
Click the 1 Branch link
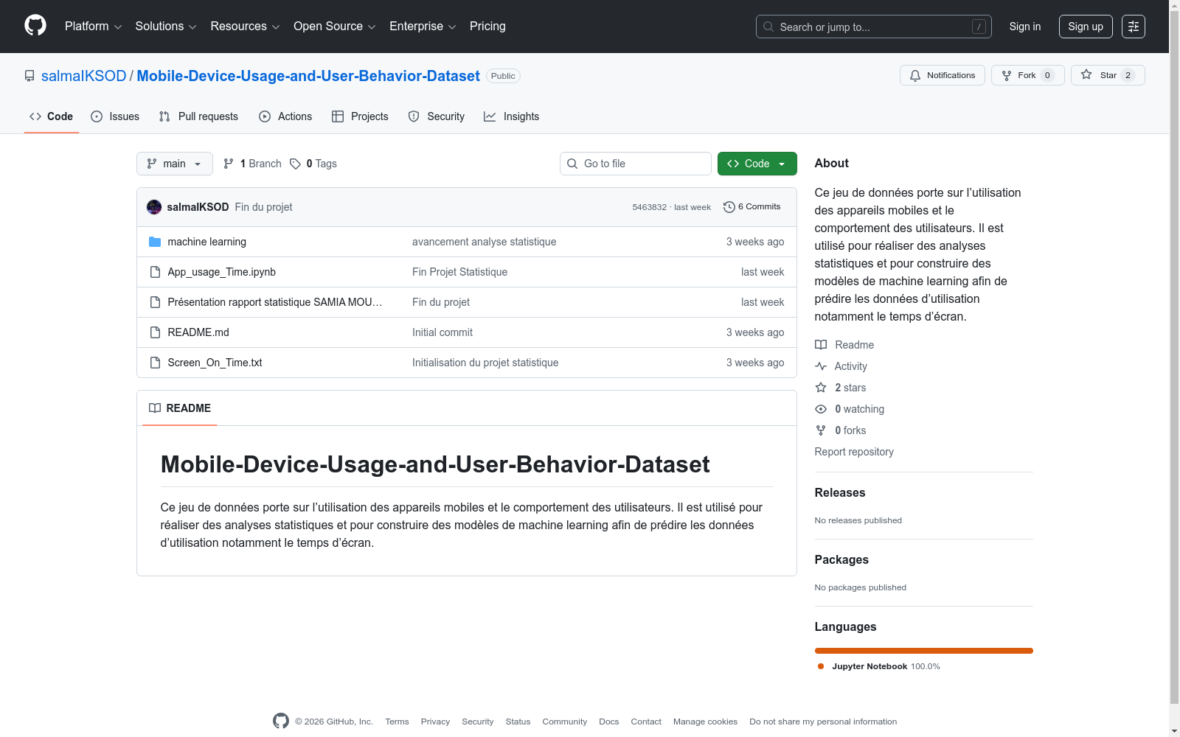click(x=252, y=164)
